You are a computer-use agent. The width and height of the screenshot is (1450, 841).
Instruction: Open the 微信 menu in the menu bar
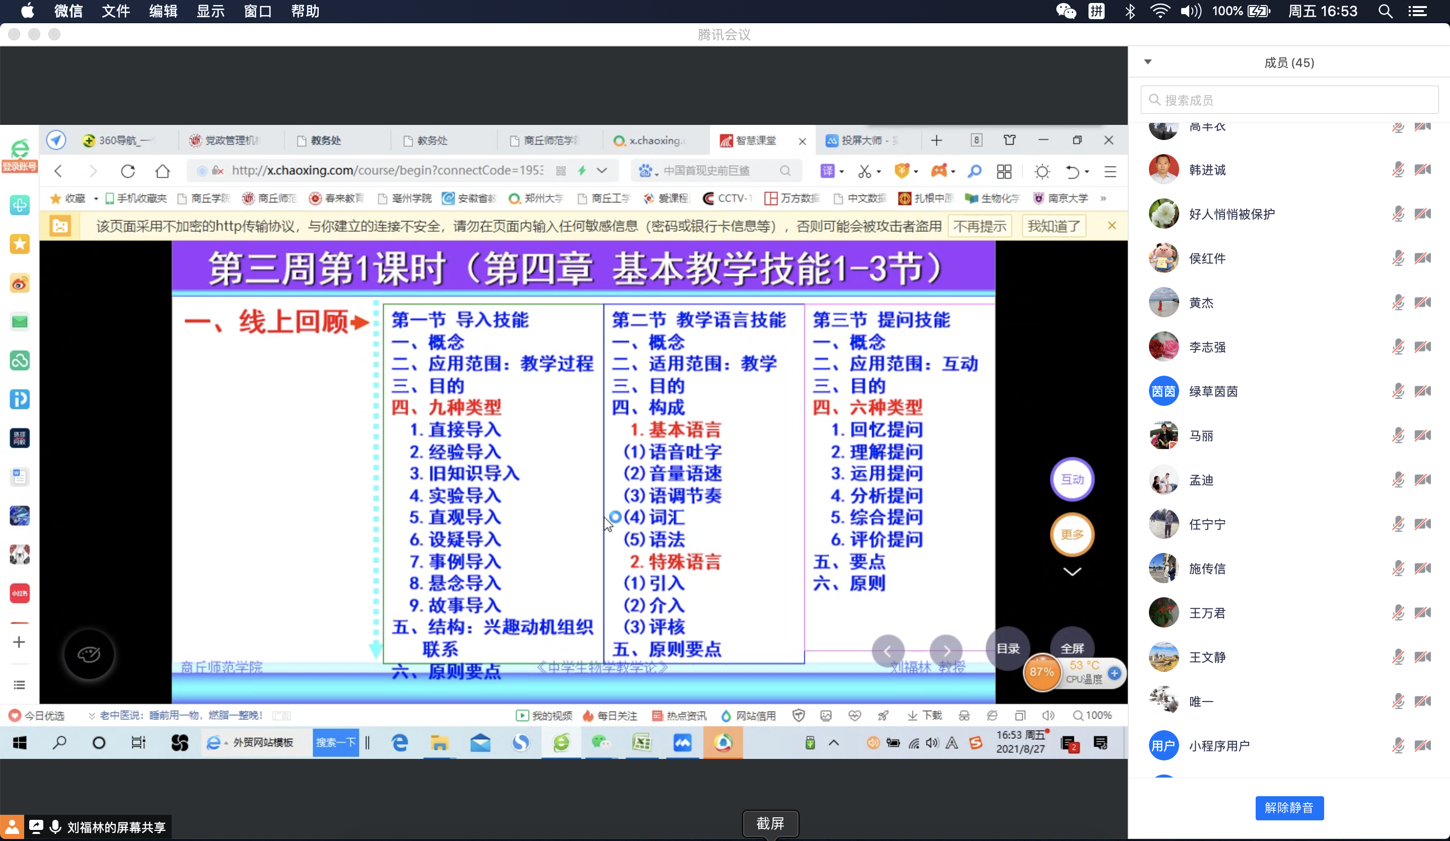point(67,11)
